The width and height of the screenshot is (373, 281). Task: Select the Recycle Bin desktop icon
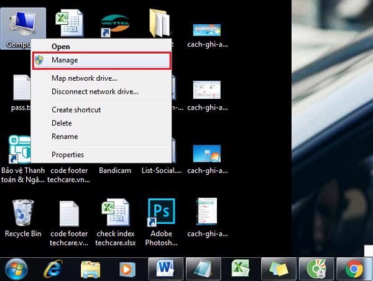pos(23,214)
